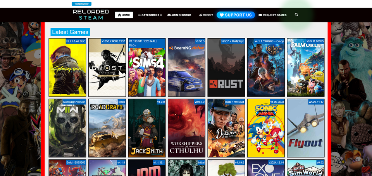Image resolution: width=372 pixels, height=176 pixels.
Task: Click the v1.06.0503 version badge
Action: click(x=277, y=102)
